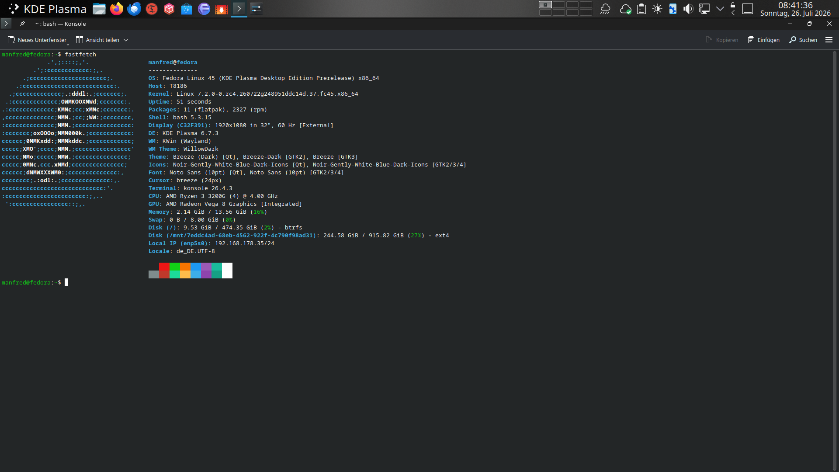
Task: Open the blue gear tray icon
Action: coord(673,9)
